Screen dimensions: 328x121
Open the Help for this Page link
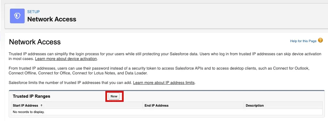(x=303, y=41)
